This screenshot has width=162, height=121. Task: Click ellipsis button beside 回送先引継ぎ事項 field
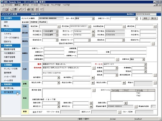(153, 44)
